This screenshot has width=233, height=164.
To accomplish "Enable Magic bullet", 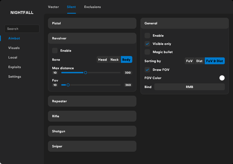I will (147, 52).
